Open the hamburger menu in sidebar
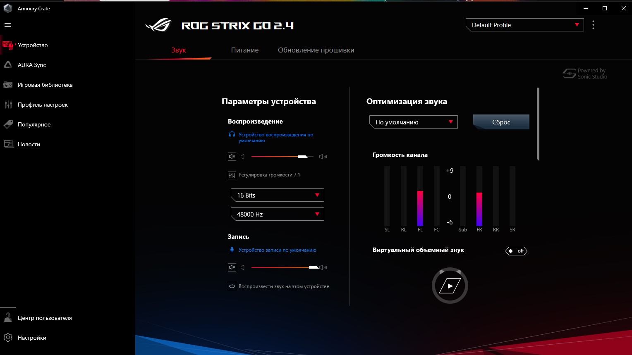The height and width of the screenshot is (355, 632). pos(8,25)
